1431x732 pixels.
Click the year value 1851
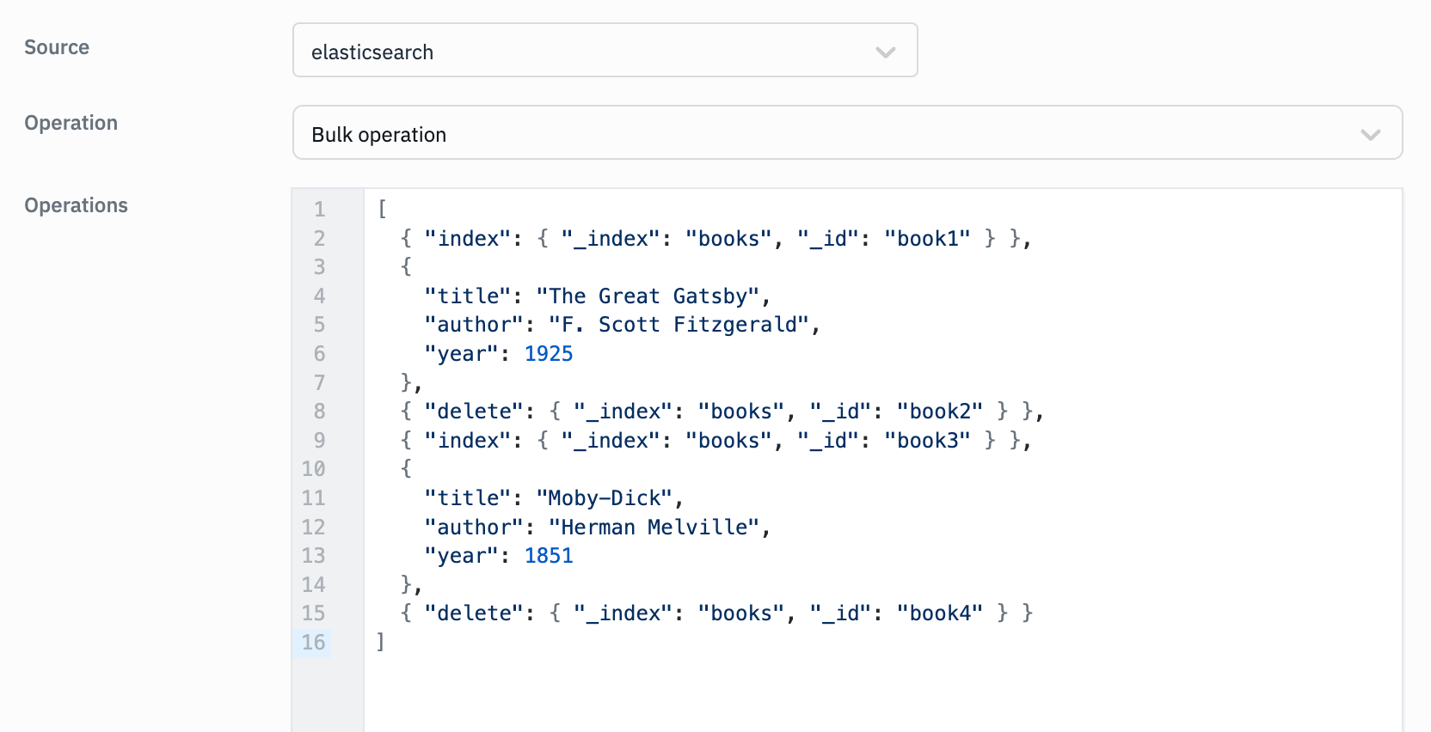coord(548,556)
